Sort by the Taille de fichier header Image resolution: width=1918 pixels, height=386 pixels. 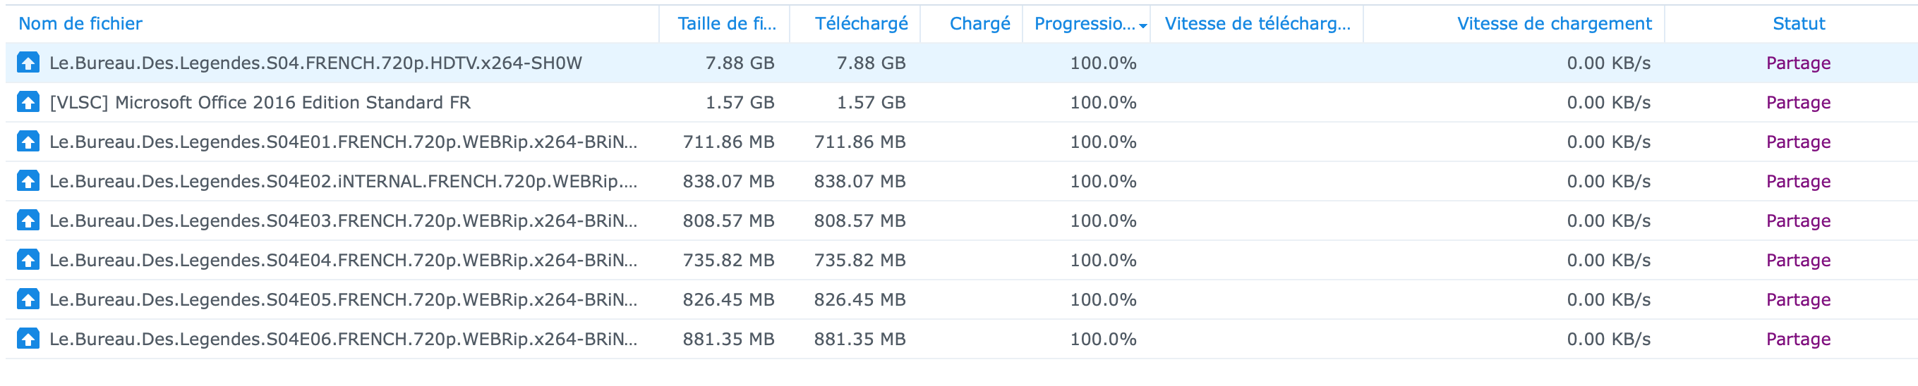(726, 24)
